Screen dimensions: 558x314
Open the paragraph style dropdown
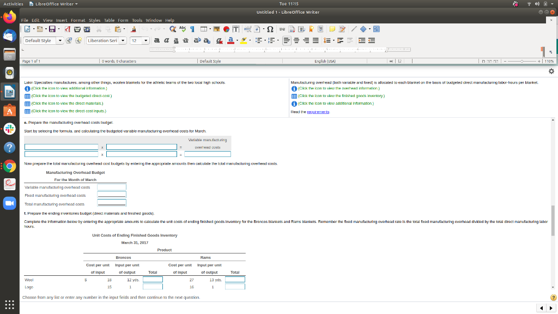pyautogui.click(x=60, y=40)
